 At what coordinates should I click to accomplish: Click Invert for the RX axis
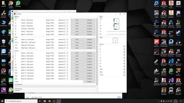pyautogui.click(x=77, y=26)
